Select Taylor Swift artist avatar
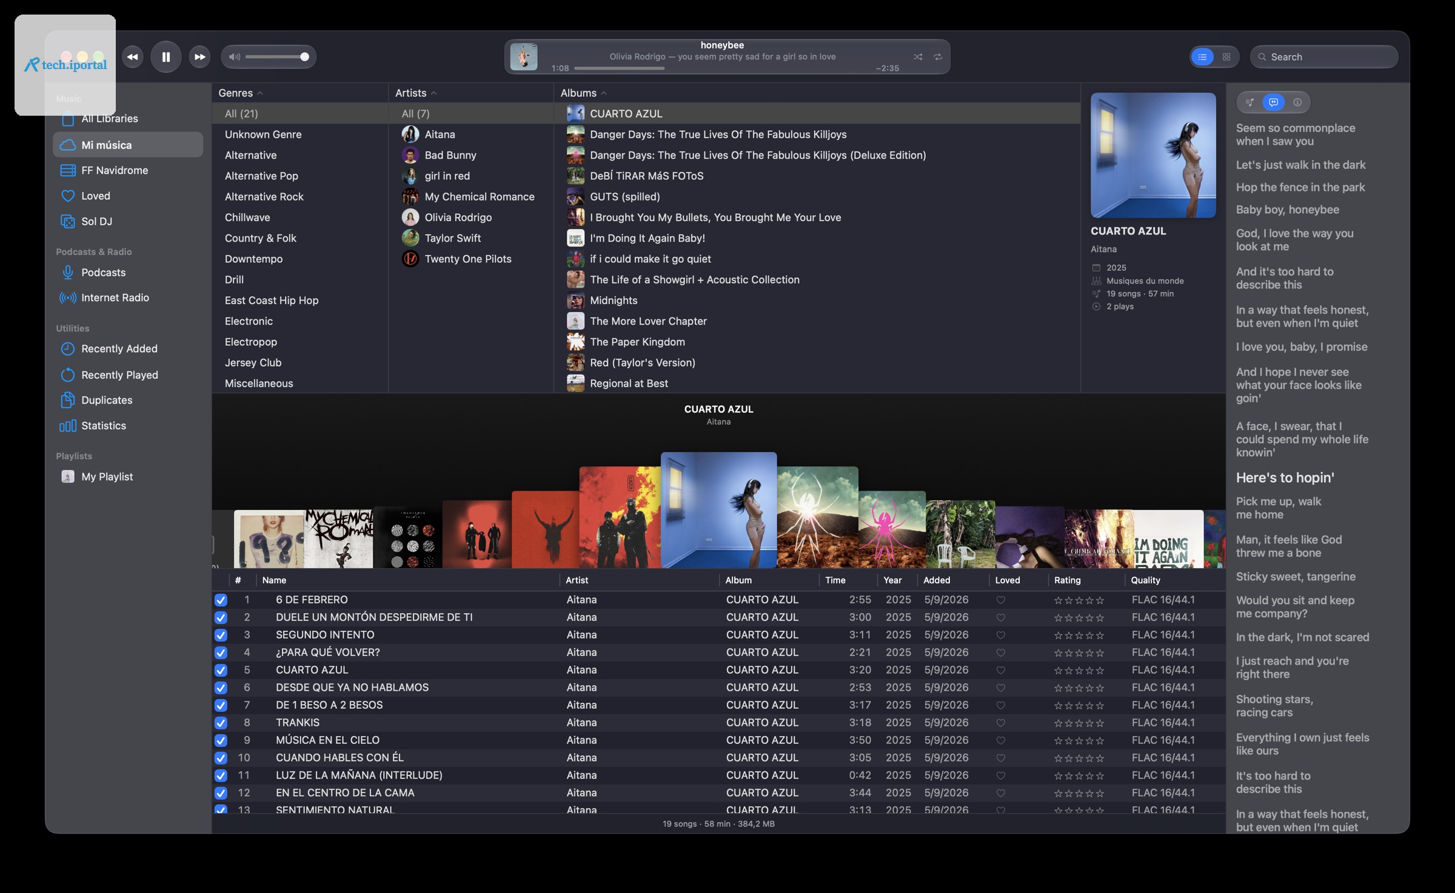 [410, 238]
